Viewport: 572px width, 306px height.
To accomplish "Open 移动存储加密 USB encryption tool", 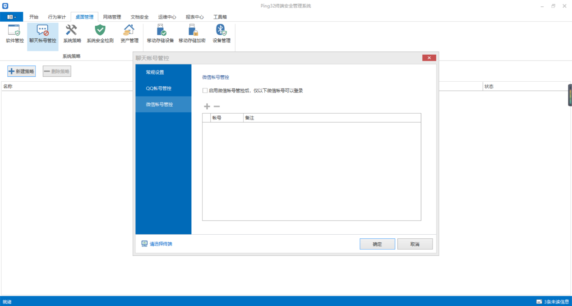I will 192,34.
